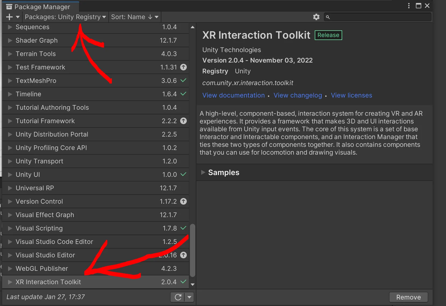Viewport: 446px width, 306px height.
Task: Open the View licenses link
Action: click(x=352, y=95)
